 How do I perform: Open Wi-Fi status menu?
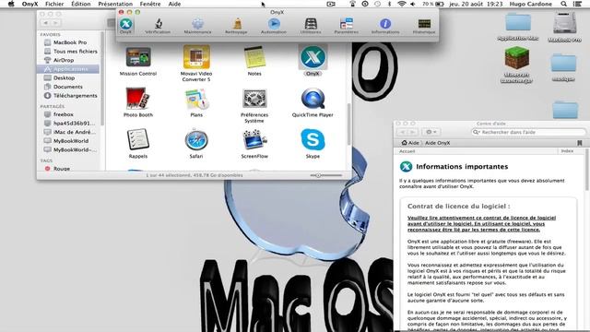point(402,4)
